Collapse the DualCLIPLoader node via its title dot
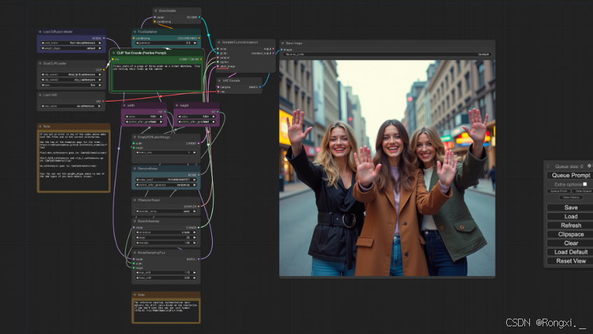Image resolution: width=593 pixels, height=334 pixels. (40, 64)
